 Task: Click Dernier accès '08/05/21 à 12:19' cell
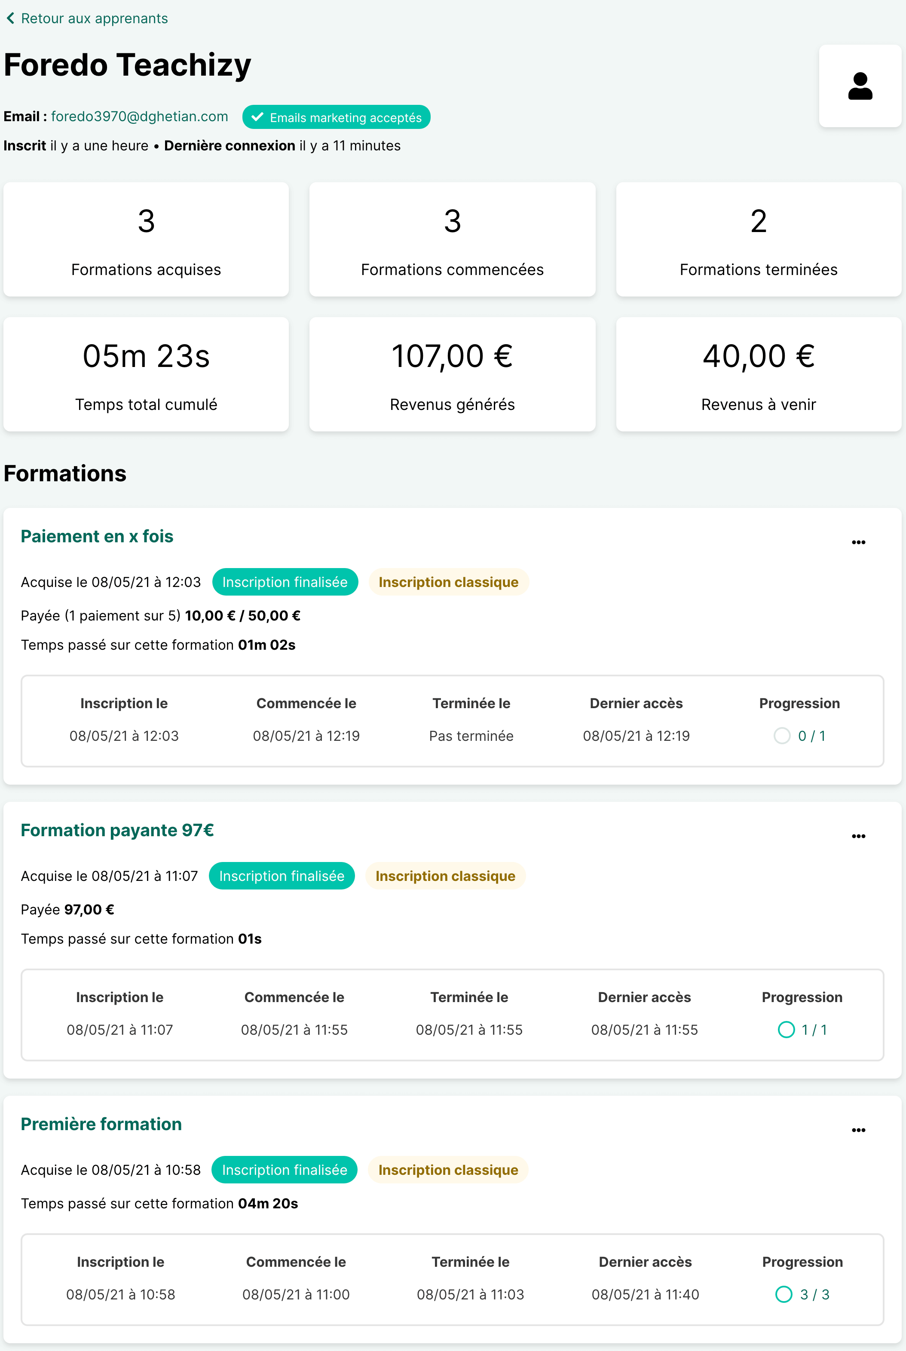pyautogui.click(x=636, y=736)
